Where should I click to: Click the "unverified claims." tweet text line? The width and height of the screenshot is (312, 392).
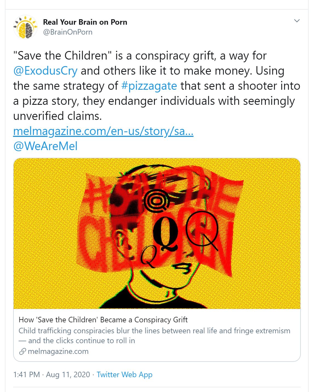[57, 116]
